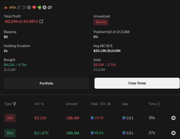Click the 19.16 SOL total cell

(x=97, y=118)
